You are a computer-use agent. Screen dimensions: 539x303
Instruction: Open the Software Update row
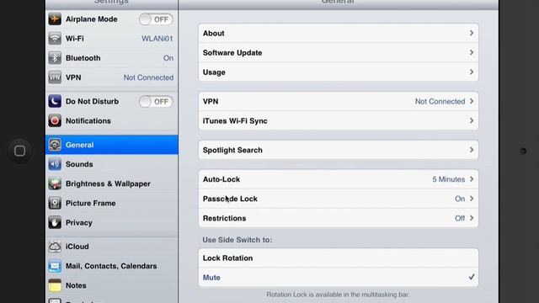[339, 52]
